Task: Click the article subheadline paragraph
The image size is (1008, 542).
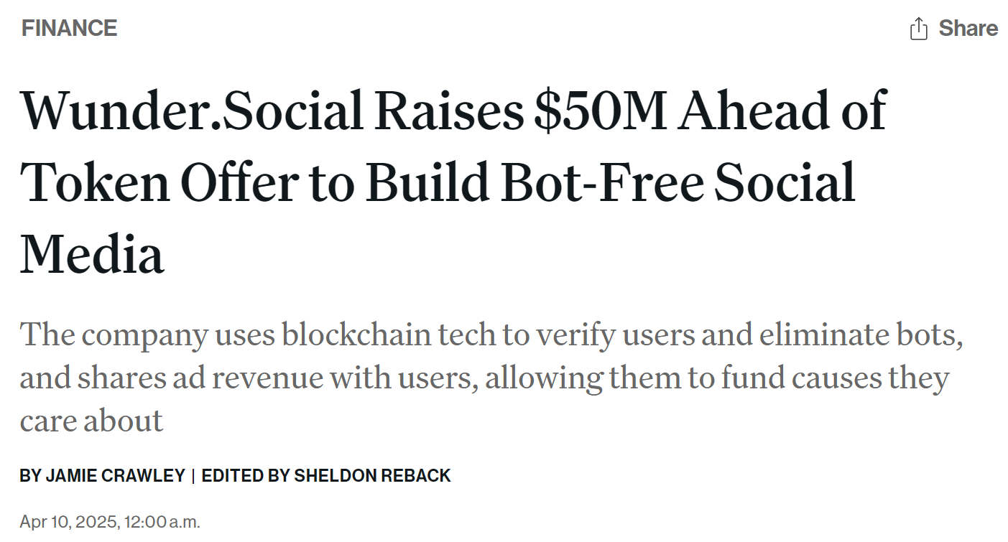Action: (491, 378)
